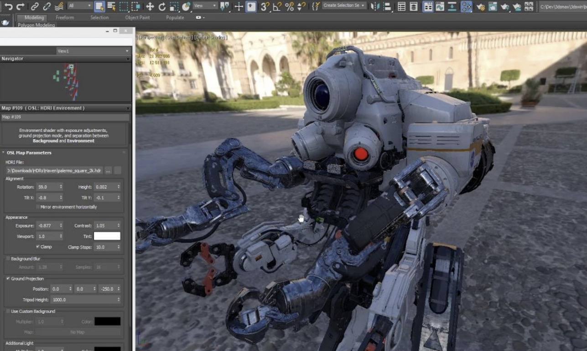Open the Curve Editor icon

[440, 6]
